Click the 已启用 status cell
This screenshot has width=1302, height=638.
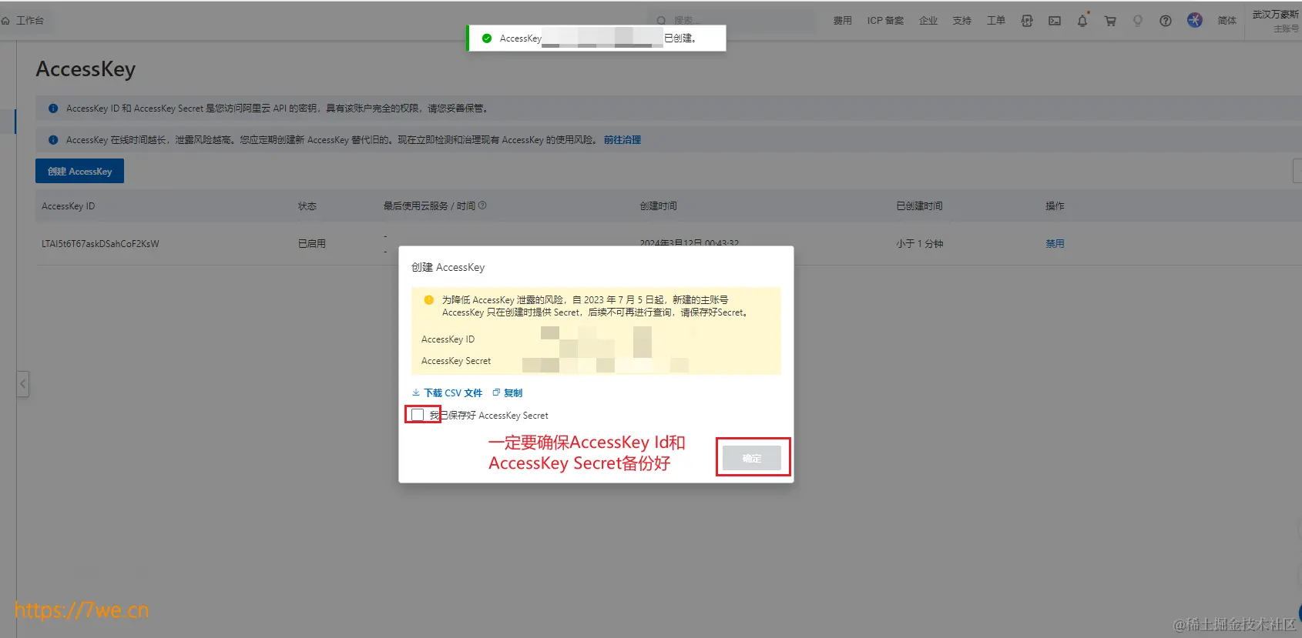coord(312,243)
